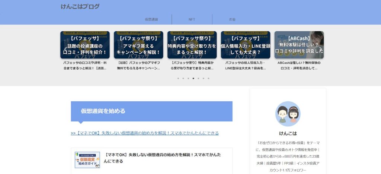Select the fifth carousel pagination dot
The width and height of the screenshot is (381, 174).
pyautogui.click(x=198, y=78)
